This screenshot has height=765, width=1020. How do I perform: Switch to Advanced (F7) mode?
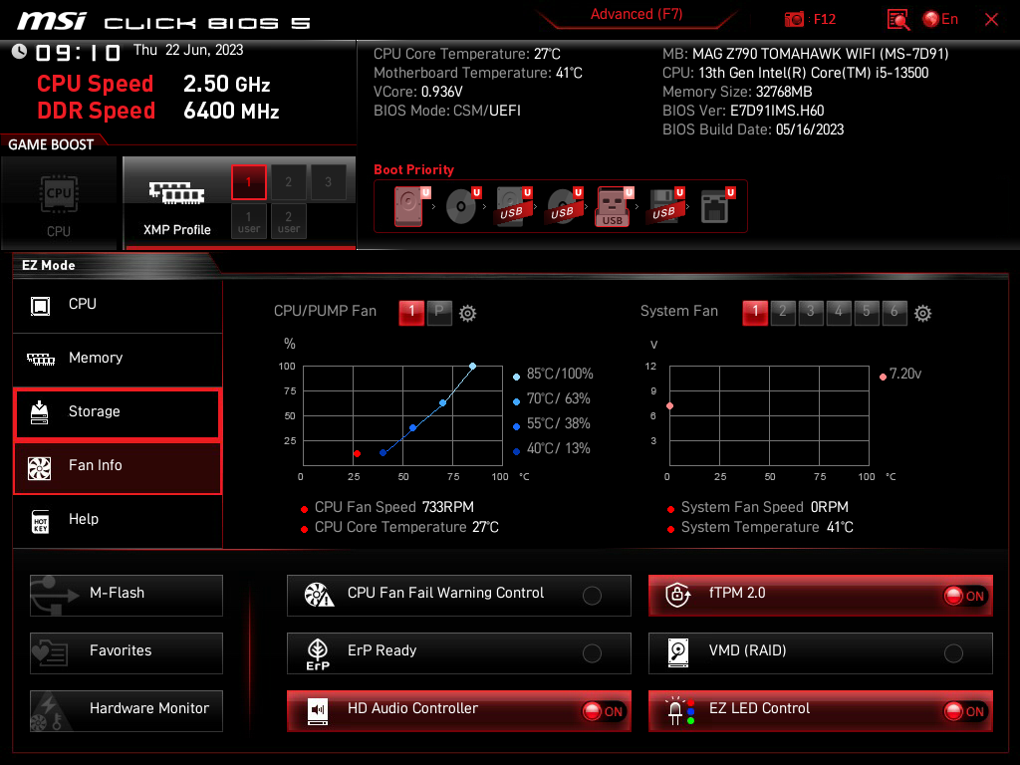(x=637, y=14)
